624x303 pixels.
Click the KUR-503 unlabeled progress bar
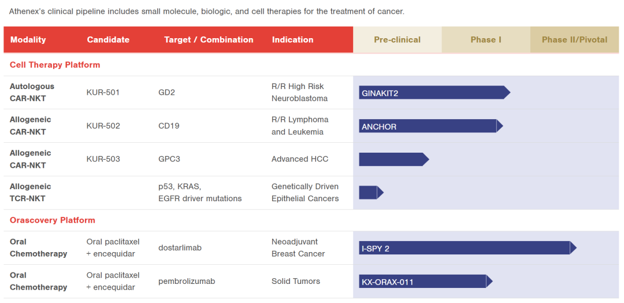click(x=394, y=159)
